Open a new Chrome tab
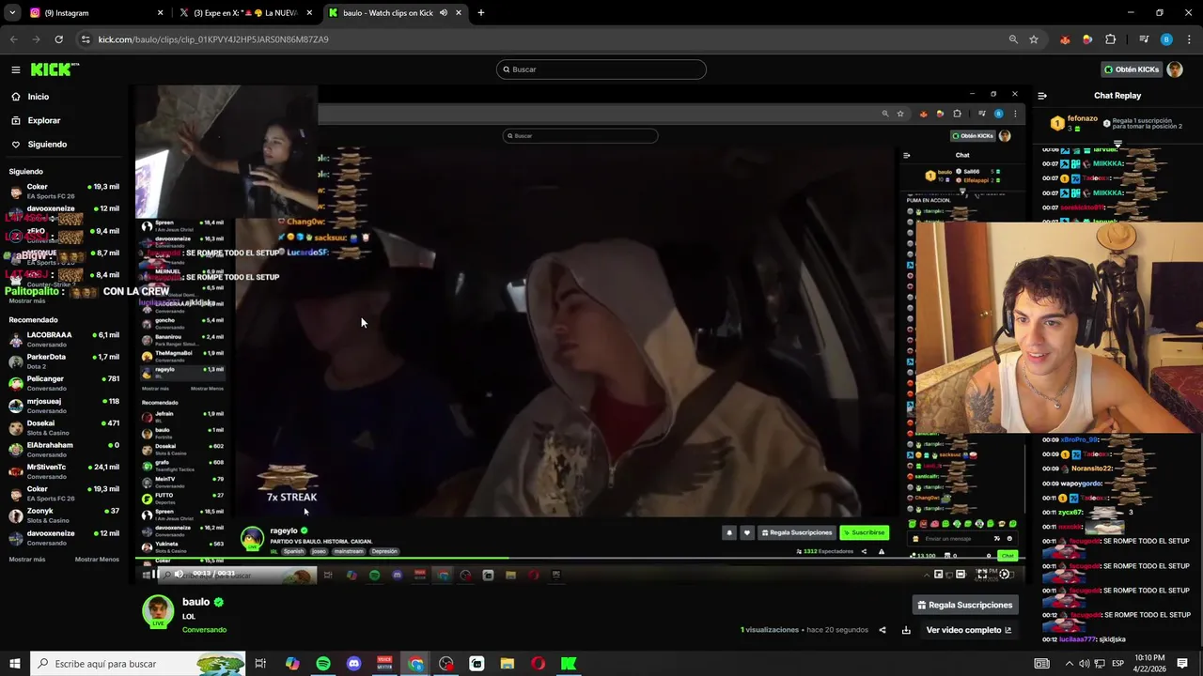1203x676 pixels. [x=481, y=13]
